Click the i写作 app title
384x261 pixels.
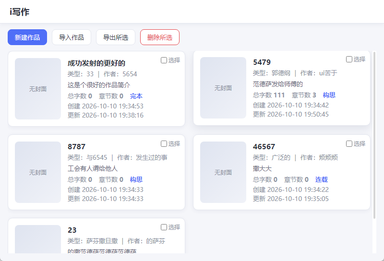tap(20, 12)
